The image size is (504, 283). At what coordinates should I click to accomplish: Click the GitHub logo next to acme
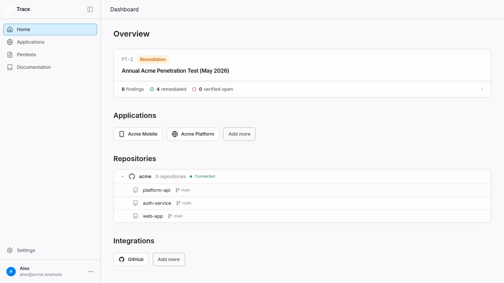pyautogui.click(x=132, y=176)
